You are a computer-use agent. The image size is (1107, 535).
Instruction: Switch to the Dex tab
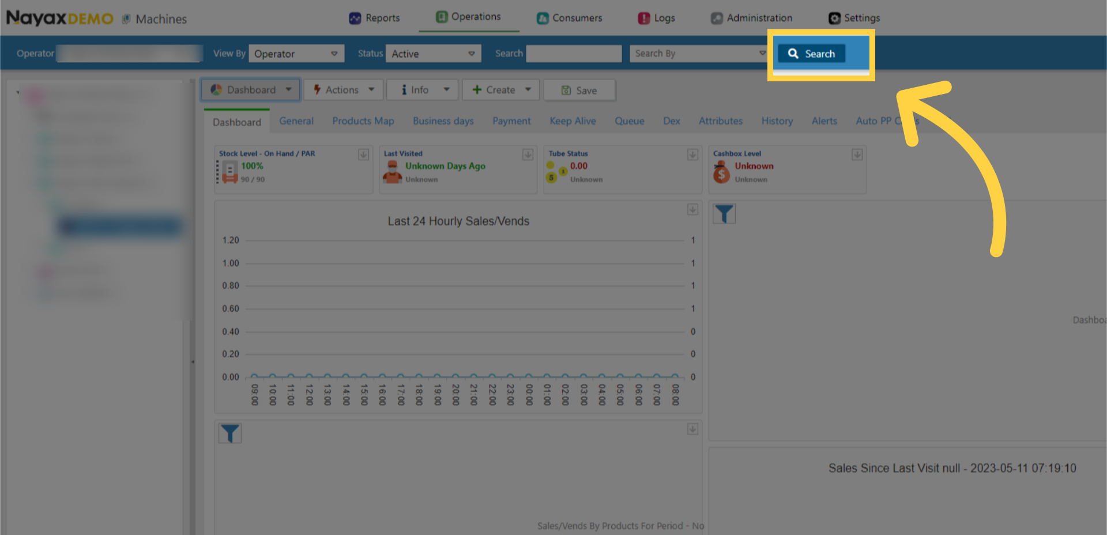click(x=672, y=121)
